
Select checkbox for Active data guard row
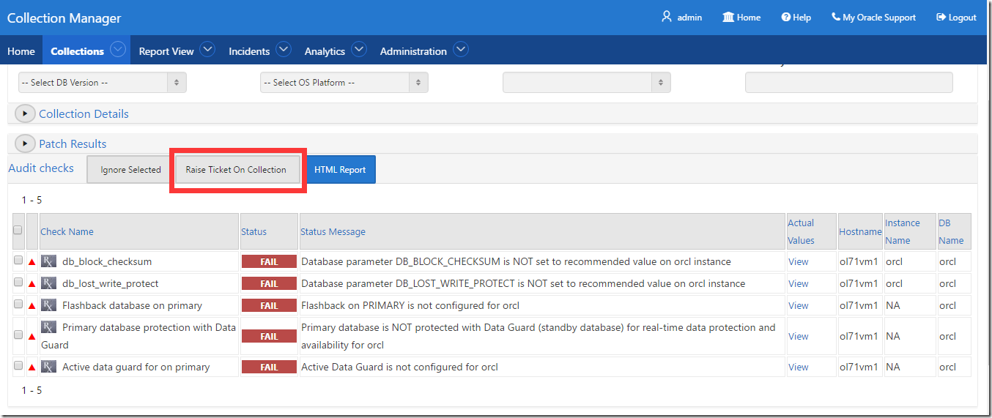point(18,365)
